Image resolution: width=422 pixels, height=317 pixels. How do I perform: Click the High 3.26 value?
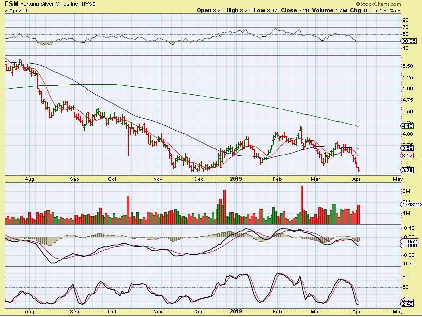(x=238, y=10)
